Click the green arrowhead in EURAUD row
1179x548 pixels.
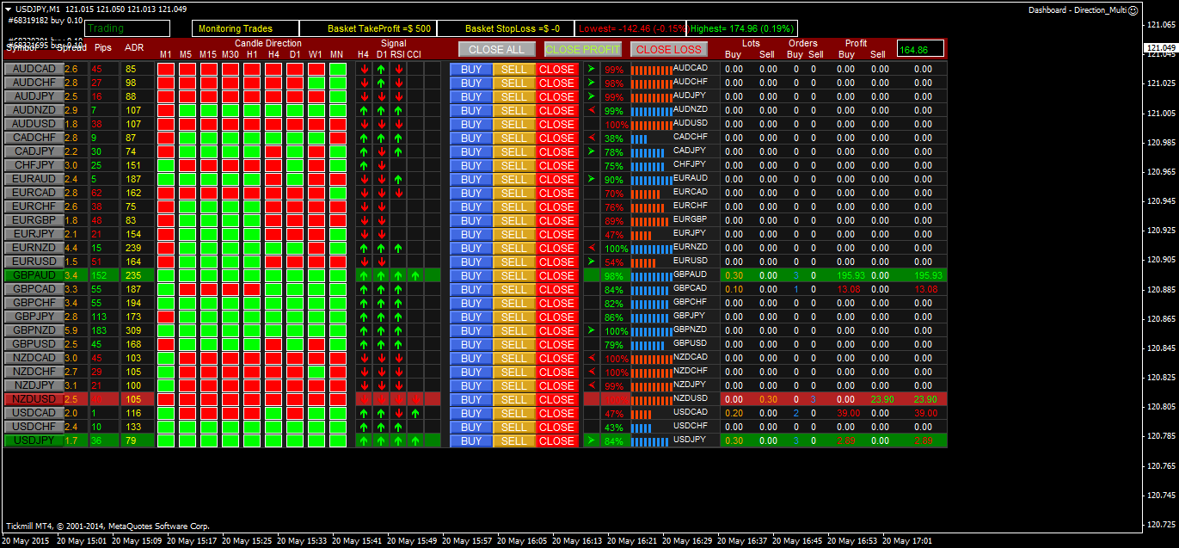(592, 179)
